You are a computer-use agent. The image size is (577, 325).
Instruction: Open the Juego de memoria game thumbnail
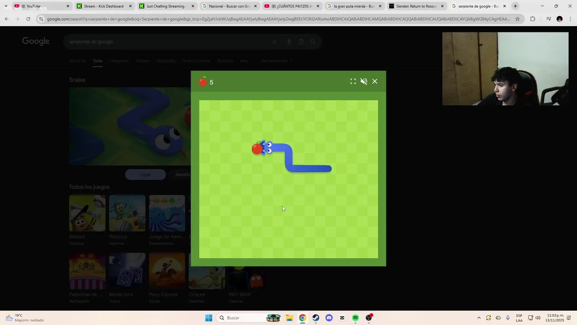pos(167,213)
